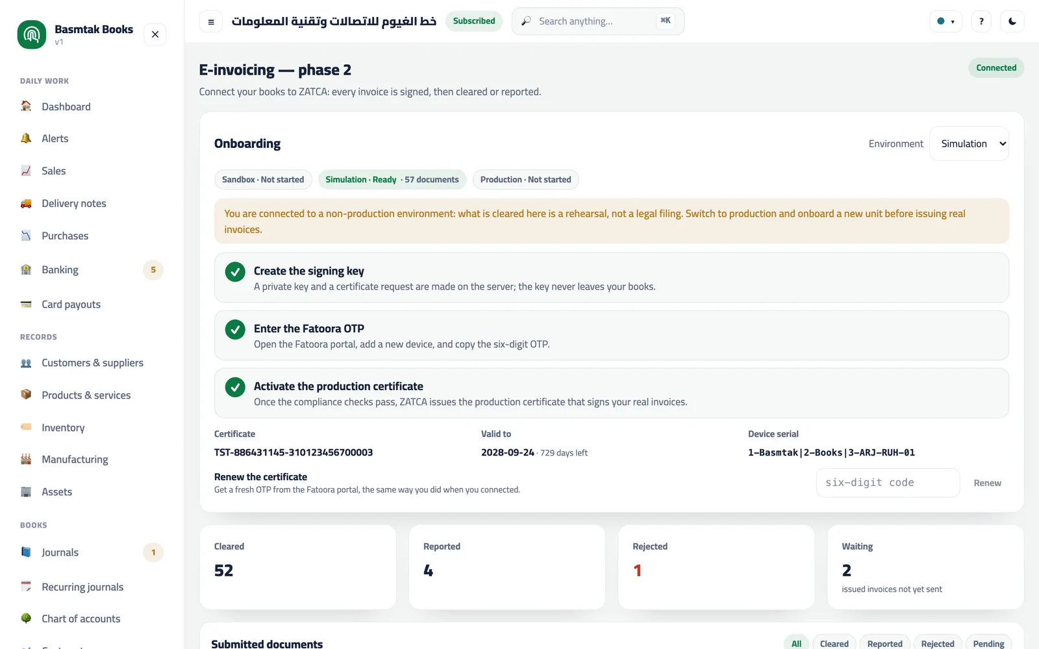Viewport: 1039px width, 649px height.
Task: Click the Subscribed status badge
Action: tap(474, 21)
